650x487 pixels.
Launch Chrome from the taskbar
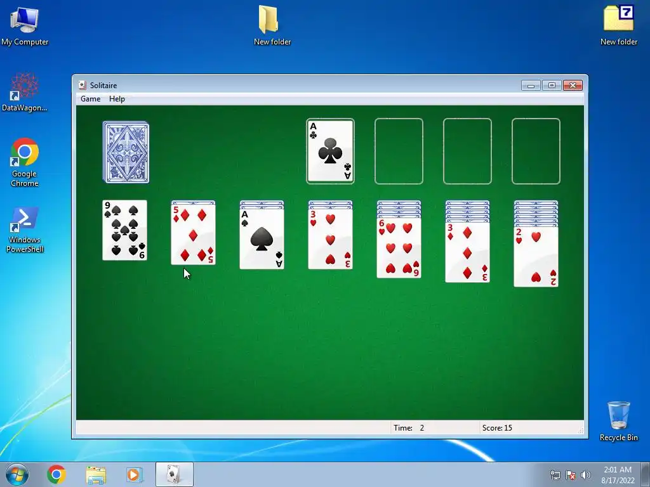56,474
